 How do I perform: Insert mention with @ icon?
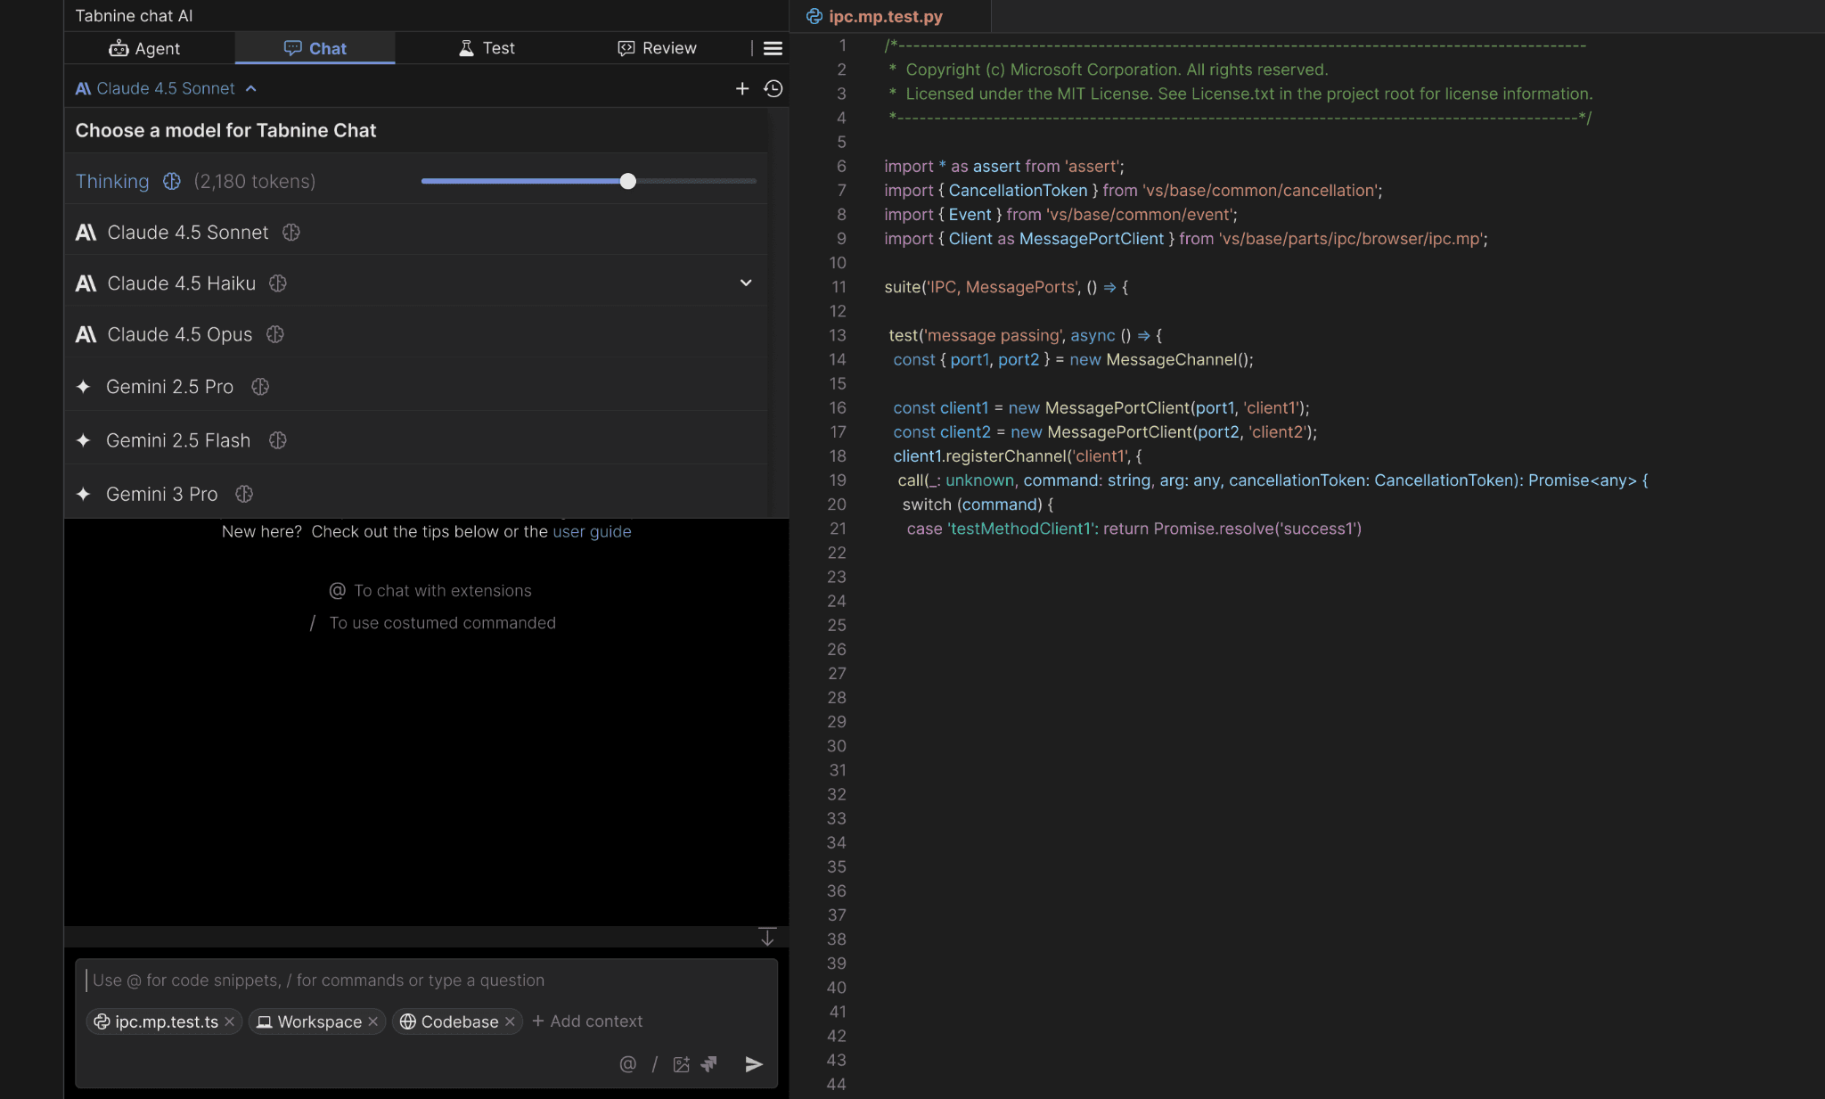[628, 1063]
